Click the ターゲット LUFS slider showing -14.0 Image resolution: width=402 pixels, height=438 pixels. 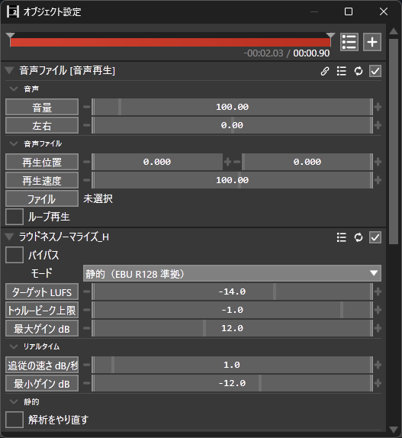coord(232,291)
